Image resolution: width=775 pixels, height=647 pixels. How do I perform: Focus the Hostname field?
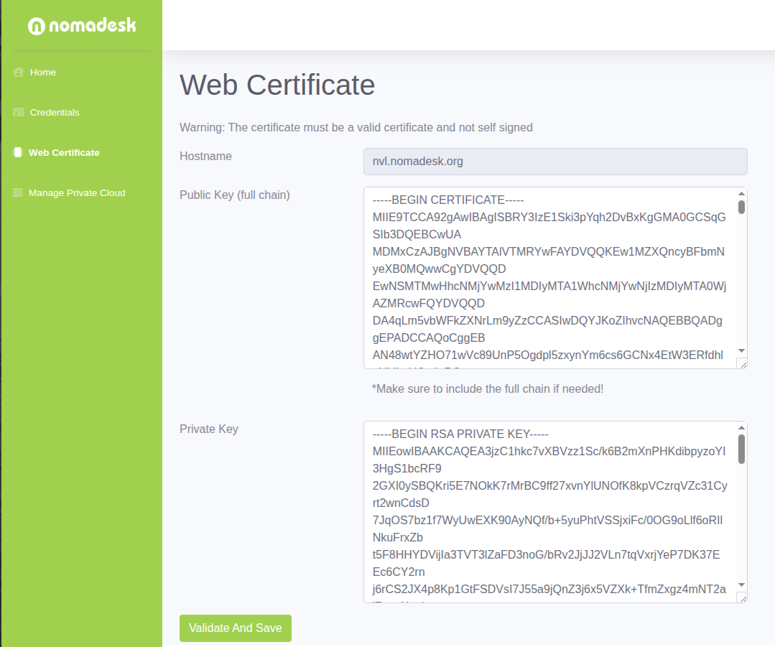[x=555, y=162]
